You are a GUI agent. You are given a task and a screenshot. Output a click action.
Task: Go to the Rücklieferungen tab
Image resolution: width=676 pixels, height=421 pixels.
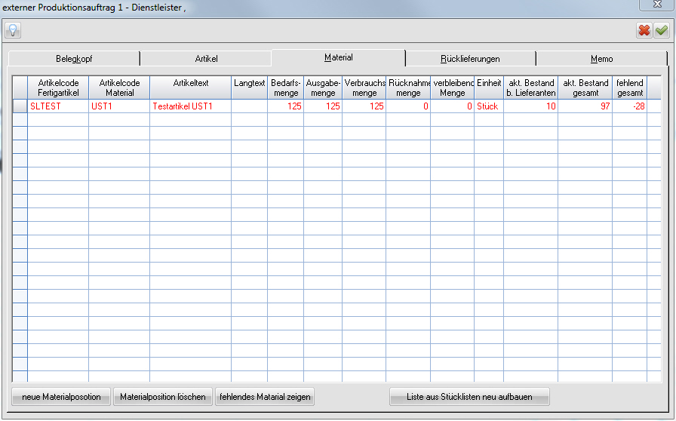pos(470,59)
